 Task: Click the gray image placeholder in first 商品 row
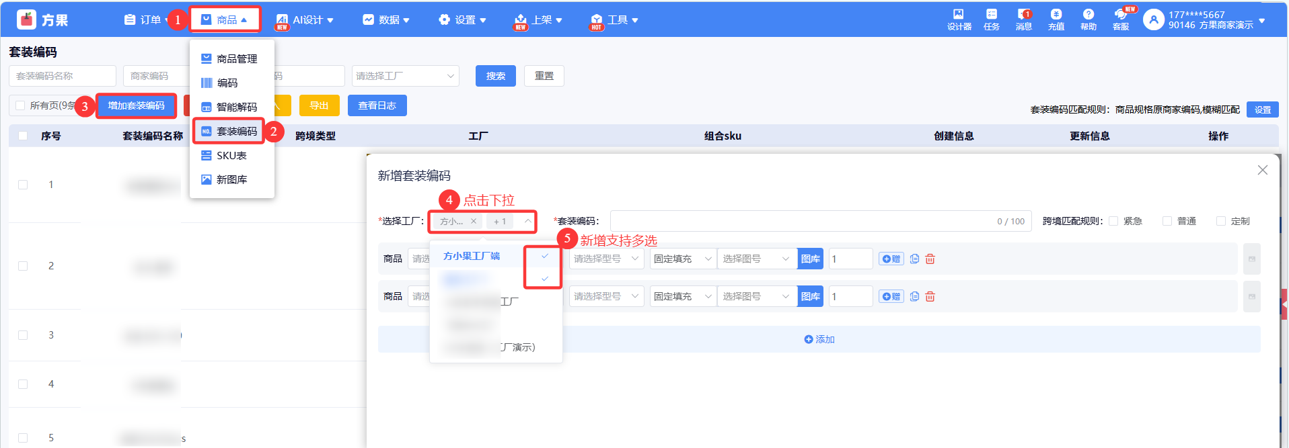point(1251,259)
